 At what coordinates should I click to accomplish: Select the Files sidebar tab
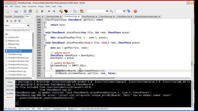(28, 16)
